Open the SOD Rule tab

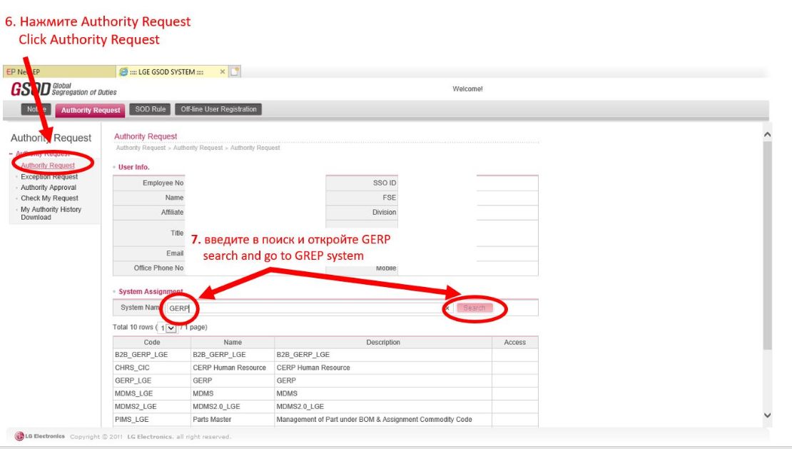pos(150,109)
